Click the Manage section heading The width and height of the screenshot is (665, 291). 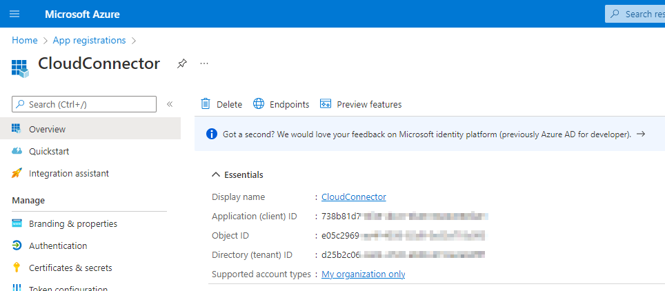(x=28, y=200)
